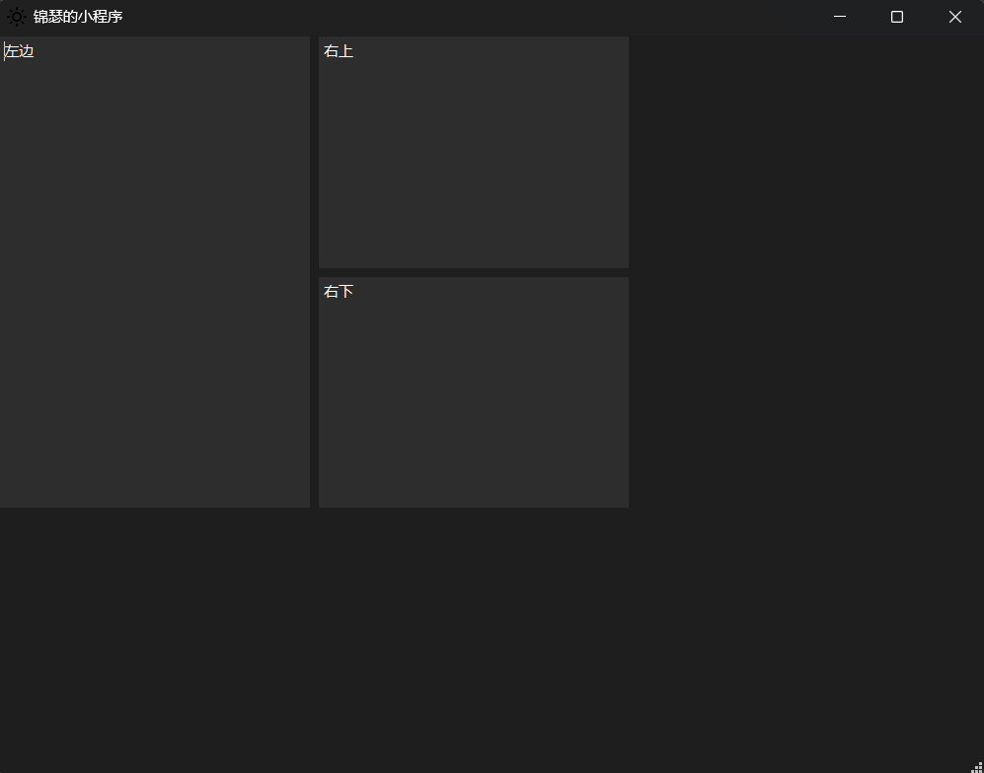
Task: Place the cursor in the left text box
Action: click(155, 271)
